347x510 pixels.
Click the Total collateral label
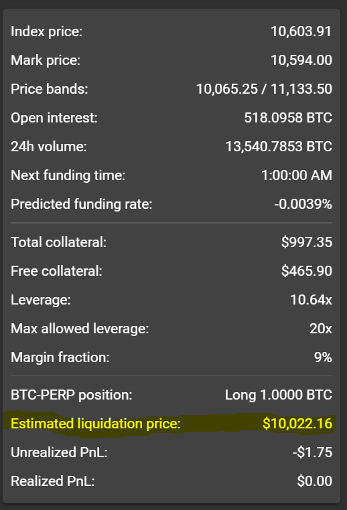coord(58,242)
